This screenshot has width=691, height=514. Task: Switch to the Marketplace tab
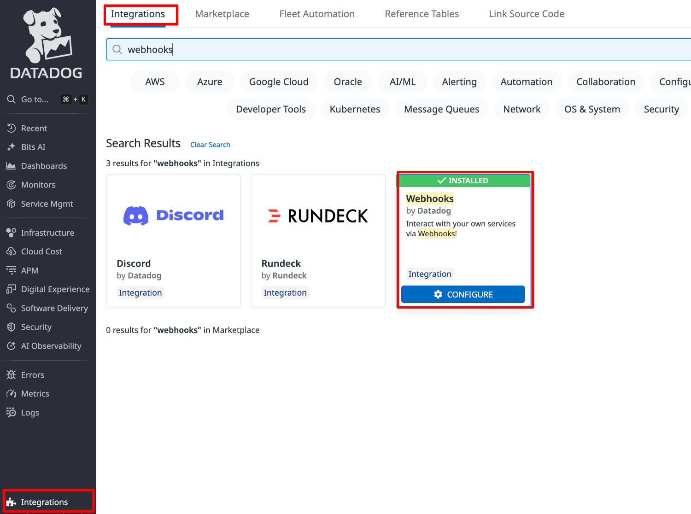(222, 14)
